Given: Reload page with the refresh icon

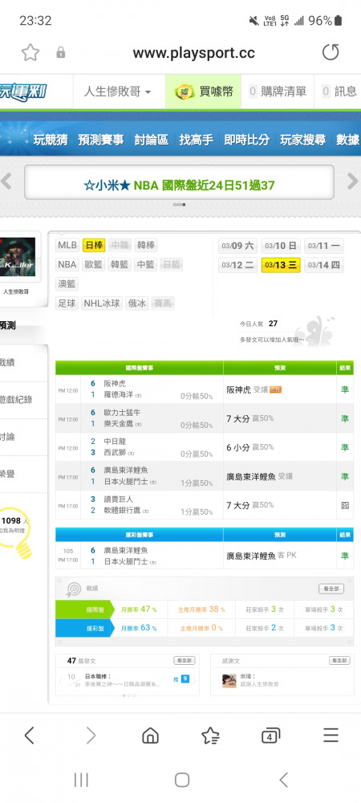Looking at the screenshot, I should 331,52.
